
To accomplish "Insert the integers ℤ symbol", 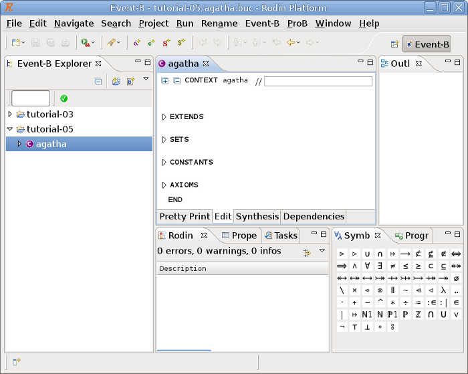I will [418, 314].
